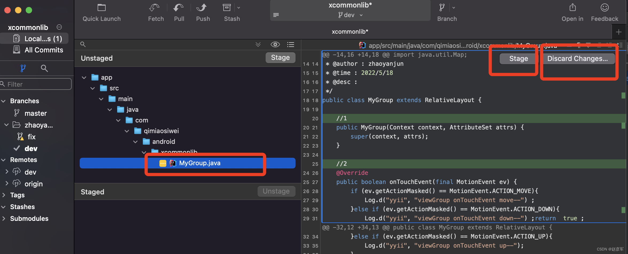Collapse the Remotes section
Screen dimensions: 628x254
(x=3, y=160)
